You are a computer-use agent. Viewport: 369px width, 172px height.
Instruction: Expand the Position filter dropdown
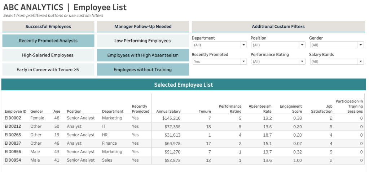[278, 45]
